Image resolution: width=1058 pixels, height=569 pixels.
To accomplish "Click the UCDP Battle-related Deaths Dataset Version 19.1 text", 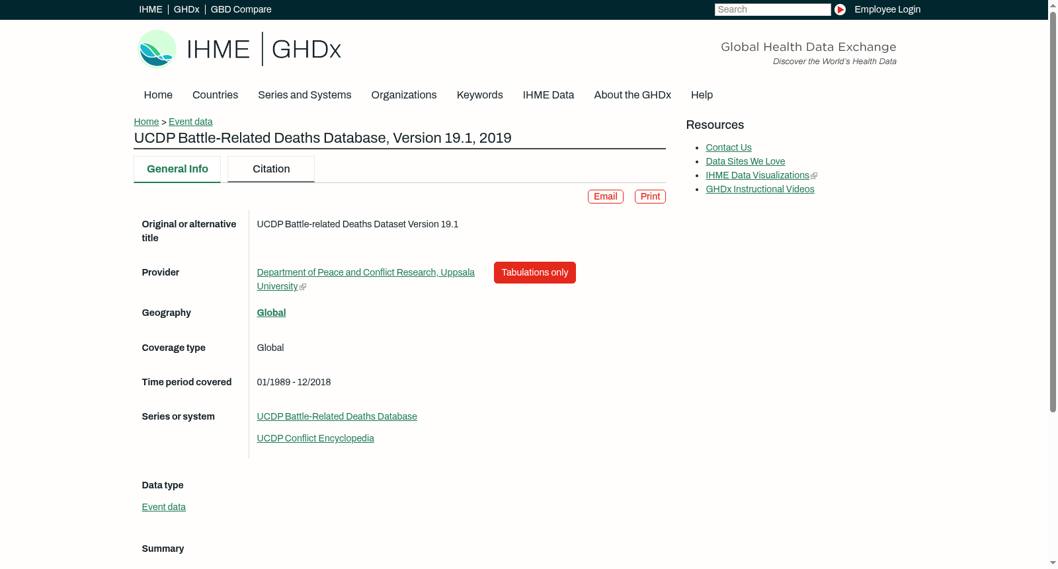I will click(x=358, y=224).
